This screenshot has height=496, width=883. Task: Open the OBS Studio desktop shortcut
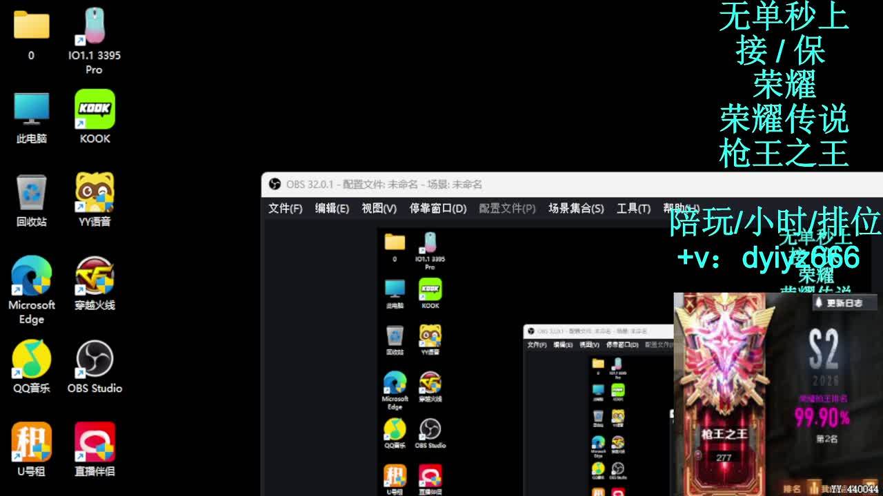(95, 360)
